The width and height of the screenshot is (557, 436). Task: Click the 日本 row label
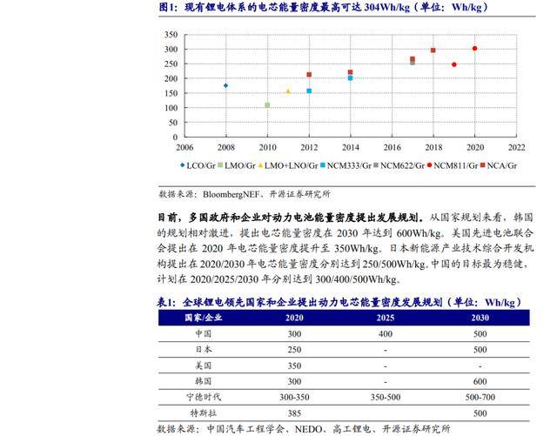coord(203,349)
